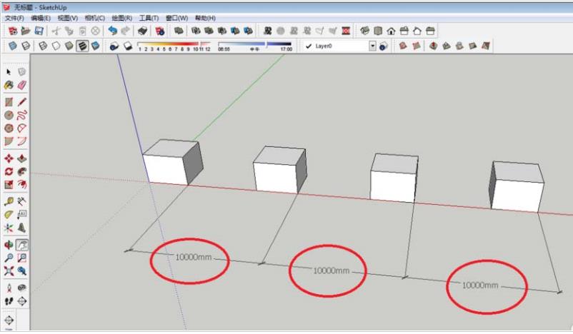The width and height of the screenshot is (573, 334).
Task: Pick the pink Eraser tool
Action: pos(22,86)
